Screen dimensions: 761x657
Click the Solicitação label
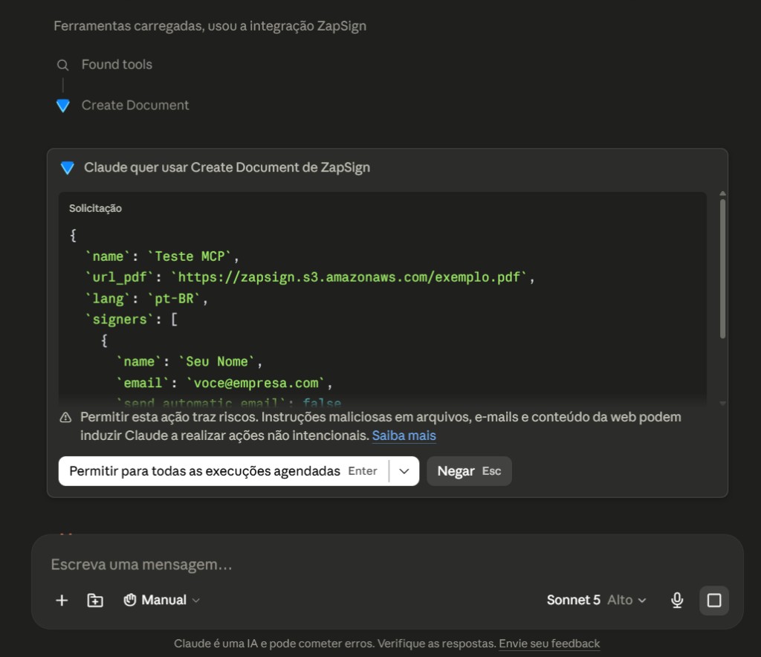[95, 208]
